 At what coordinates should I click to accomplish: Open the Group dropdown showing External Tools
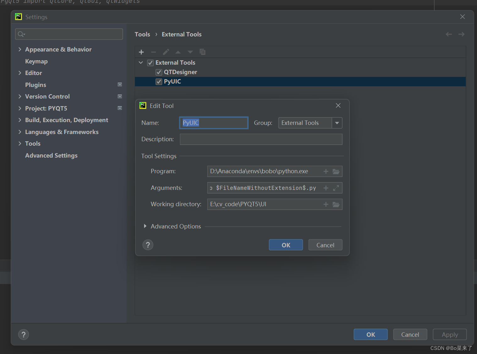click(x=337, y=123)
